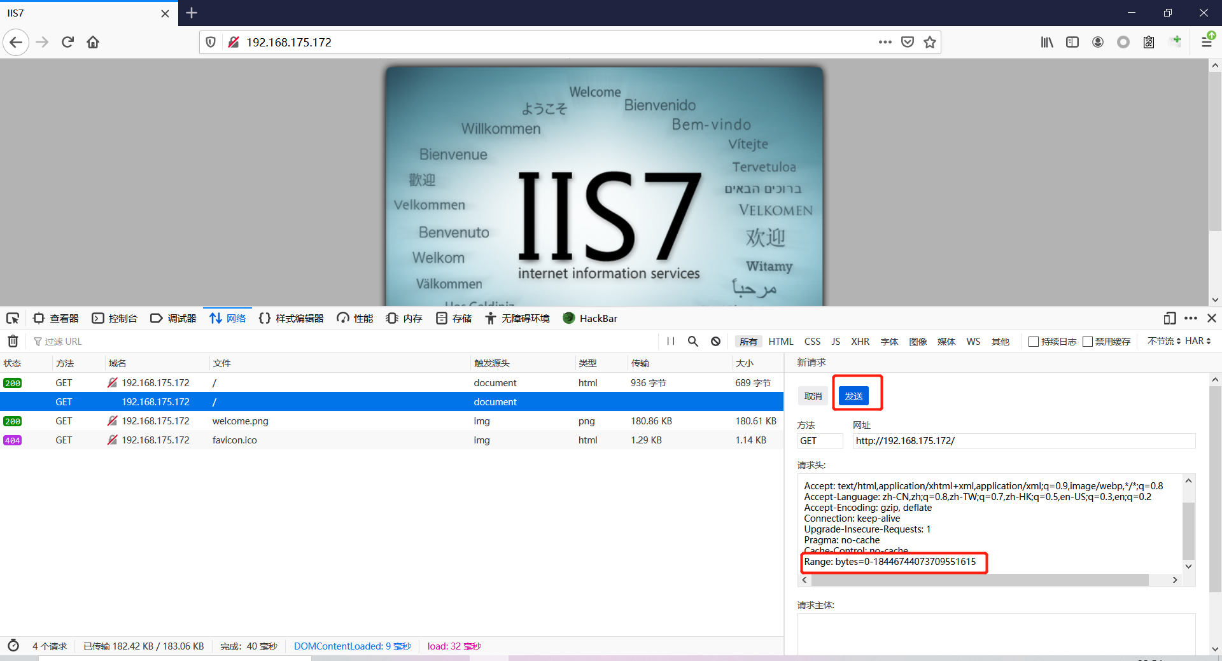Screen dimensions: 1222x661
Task: Click the 发送 (Send) button
Action: click(x=853, y=396)
